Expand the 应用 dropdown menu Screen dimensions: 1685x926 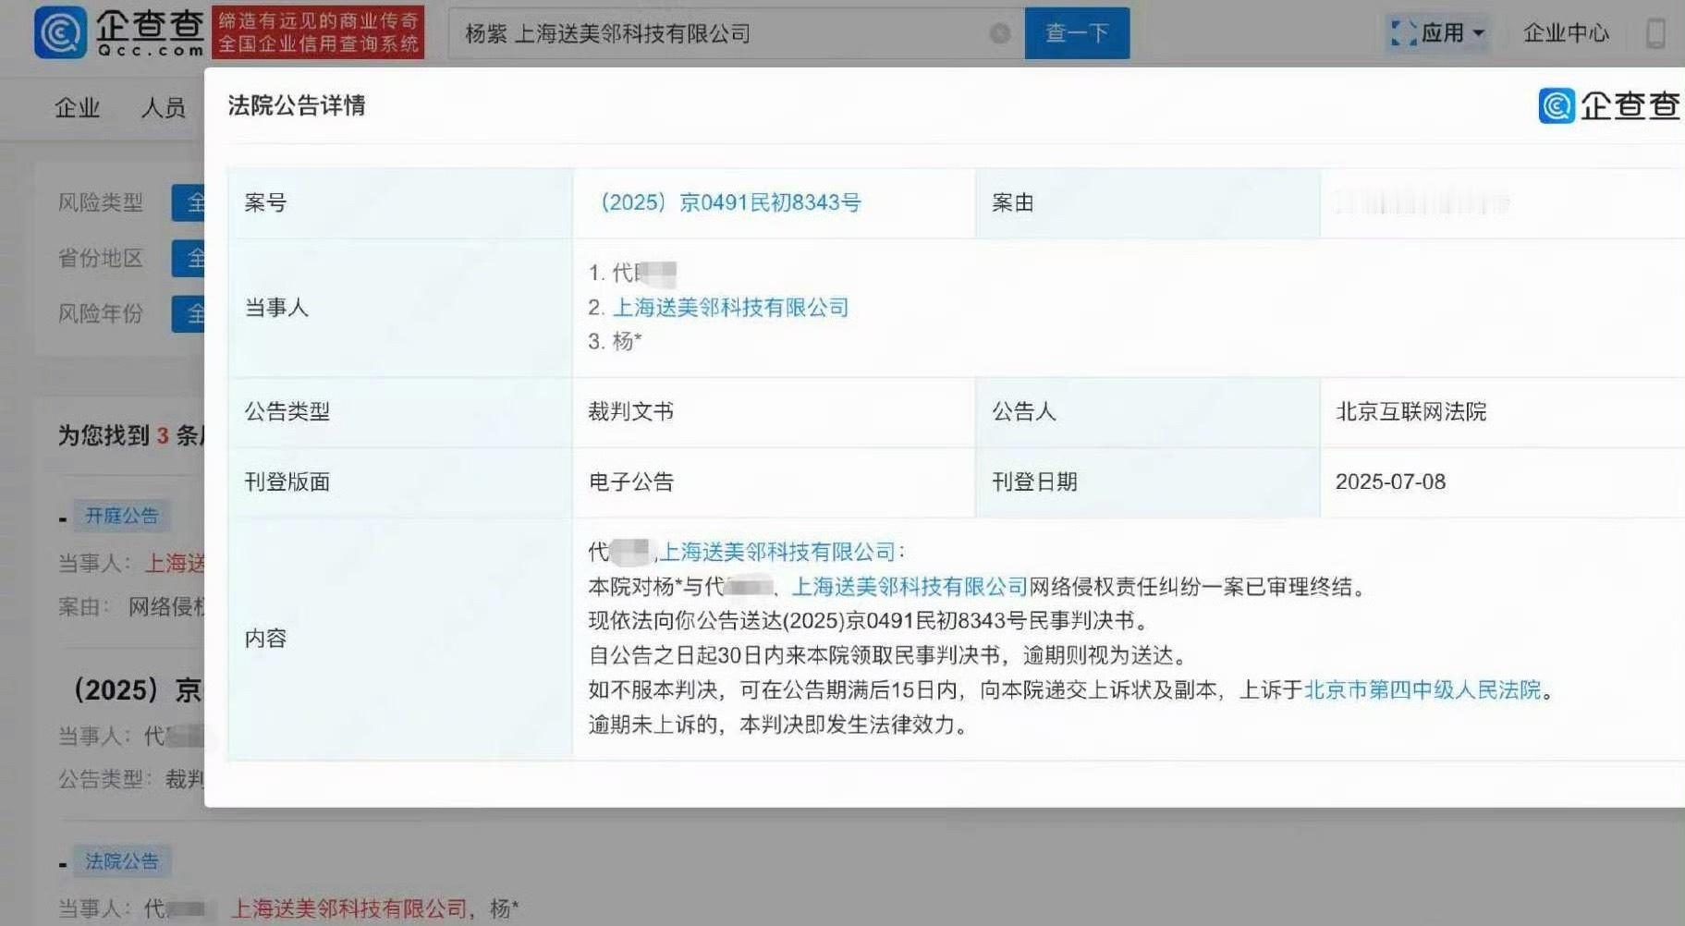1438,33
